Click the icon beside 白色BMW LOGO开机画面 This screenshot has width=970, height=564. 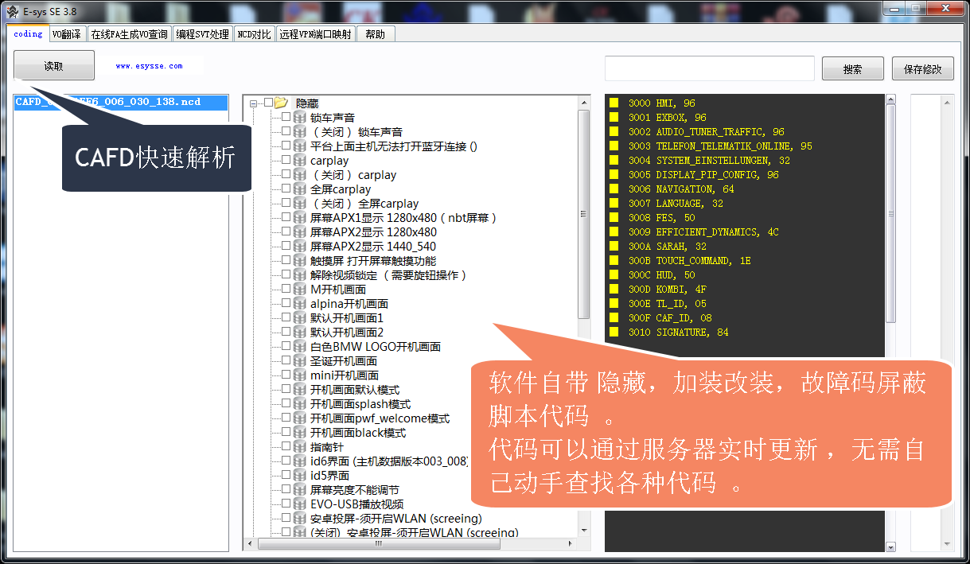tap(300, 347)
